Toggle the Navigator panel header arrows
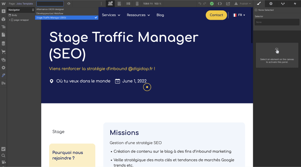 coord(33,10)
